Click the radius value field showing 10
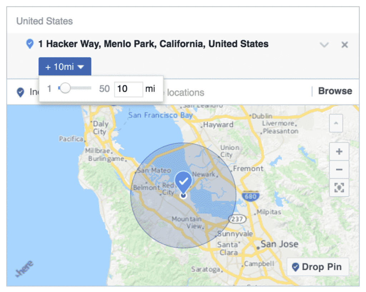This screenshot has height=292, width=366. pyautogui.click(x=129, y=89)
